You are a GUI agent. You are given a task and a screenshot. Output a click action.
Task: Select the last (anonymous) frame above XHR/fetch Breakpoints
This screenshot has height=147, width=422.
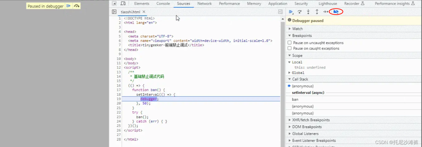pyautogui.click(x=353, y=113)
